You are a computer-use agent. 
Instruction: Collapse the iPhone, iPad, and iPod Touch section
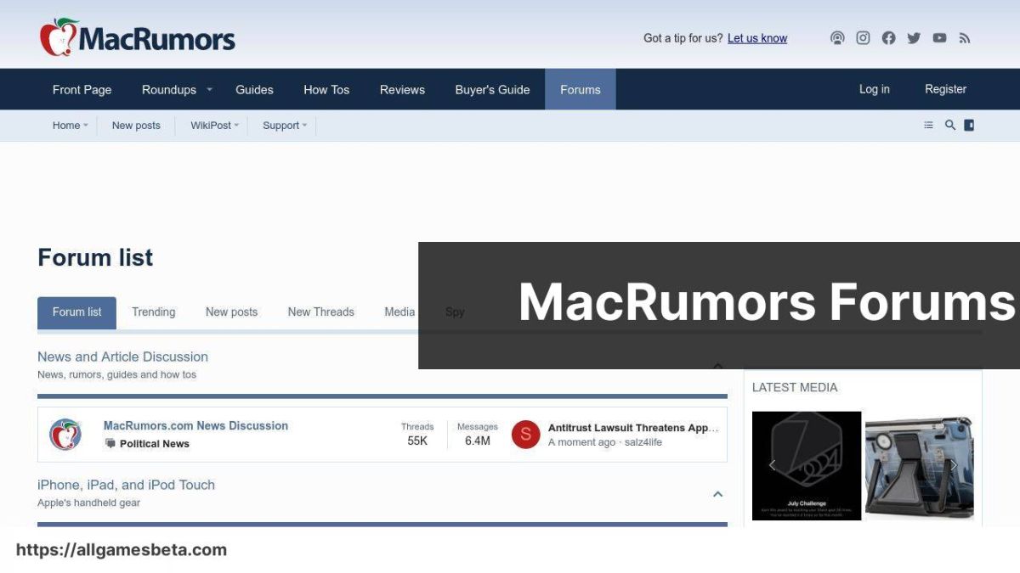pyautogui.click(x=718, y=494)
